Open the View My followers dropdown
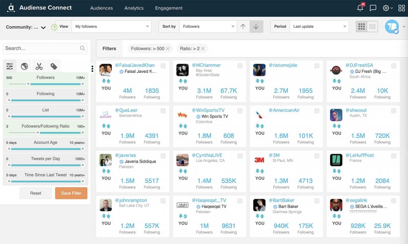 point(112,27)
